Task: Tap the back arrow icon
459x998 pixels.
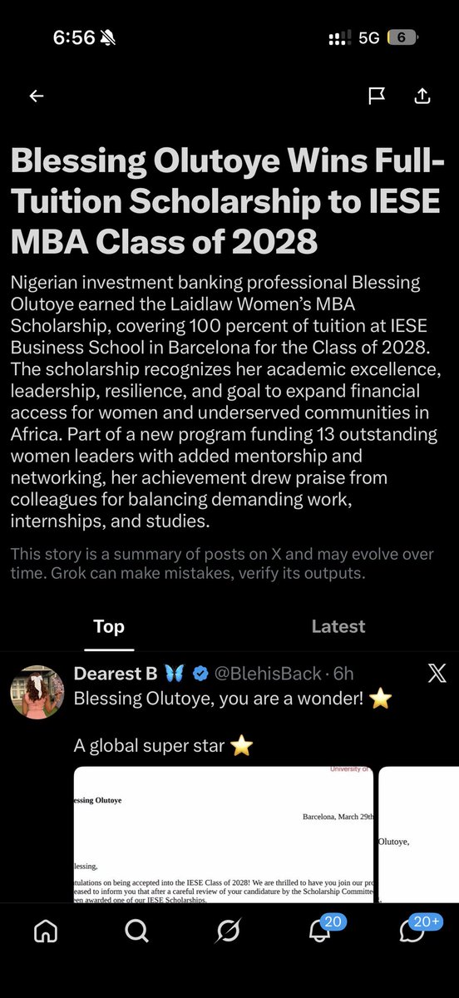Action: [x=36, y=96]
